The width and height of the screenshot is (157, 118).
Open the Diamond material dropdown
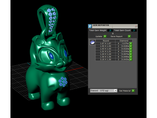pos(115,90)
